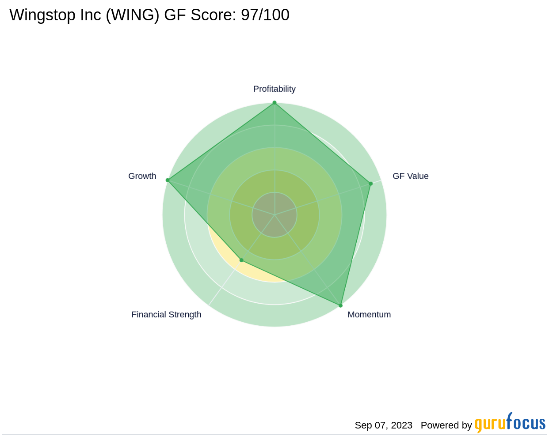Click the Wingstop Inc GF Score title
The width and height of the screenshot is (549, 436).
tap(149, 15)
